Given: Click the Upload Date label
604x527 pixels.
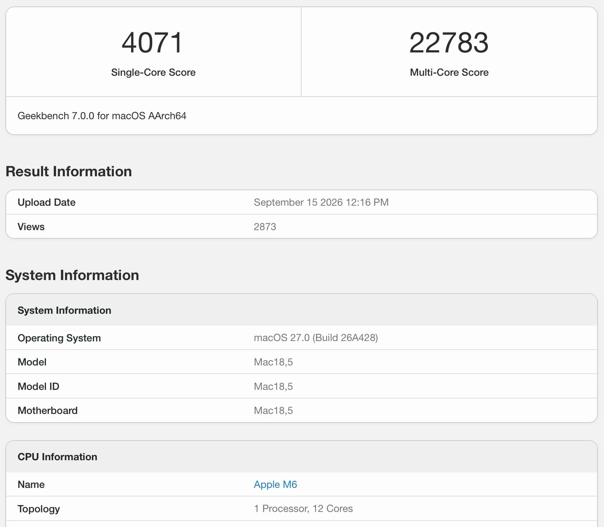Looking at the screenshot, I should point(46,202).
